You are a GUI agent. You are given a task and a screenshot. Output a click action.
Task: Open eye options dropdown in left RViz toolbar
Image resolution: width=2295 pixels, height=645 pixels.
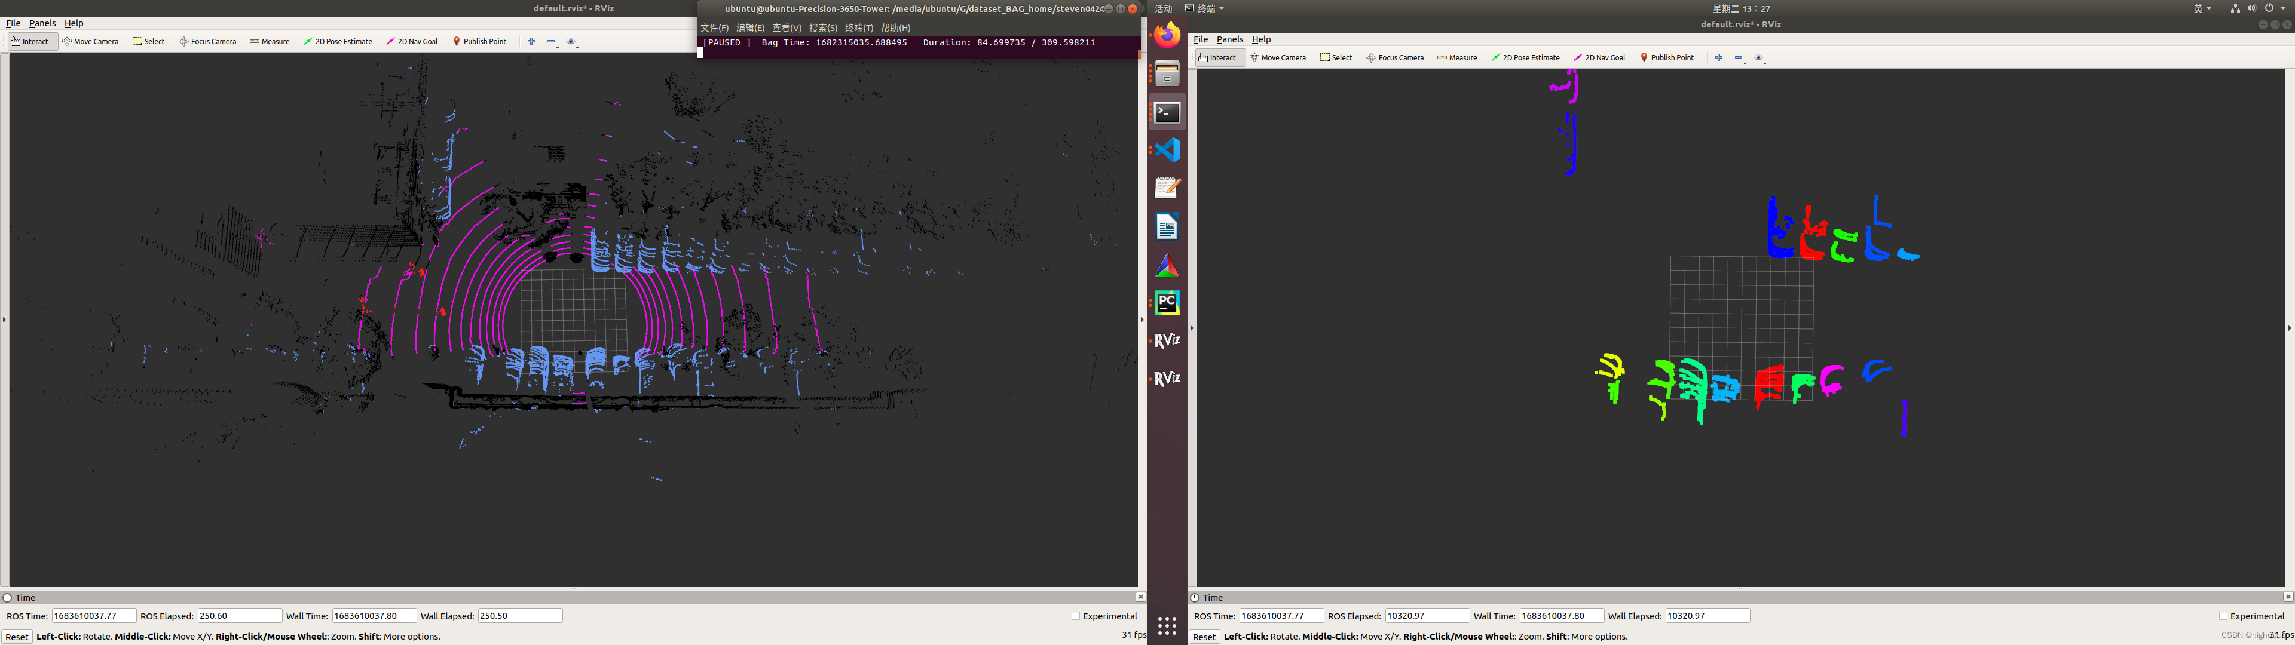pyautogui.click(x=573, y=42)
